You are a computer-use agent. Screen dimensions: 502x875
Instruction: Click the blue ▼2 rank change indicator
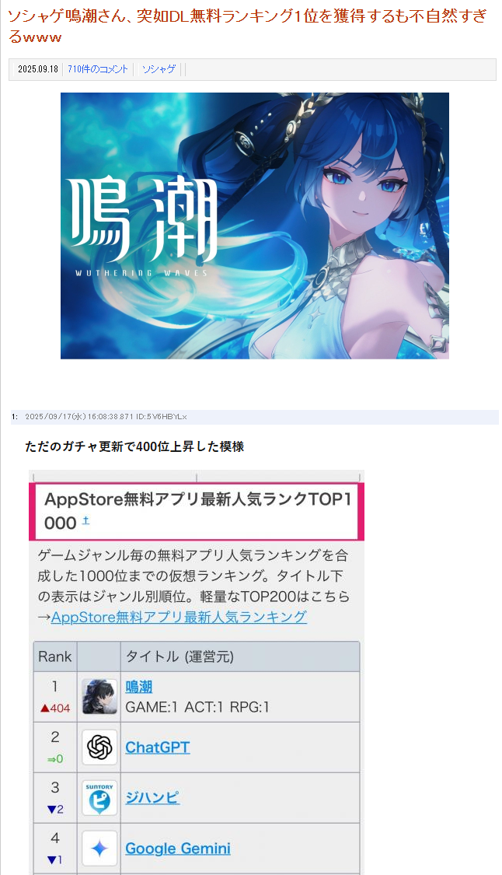(54, 809)
